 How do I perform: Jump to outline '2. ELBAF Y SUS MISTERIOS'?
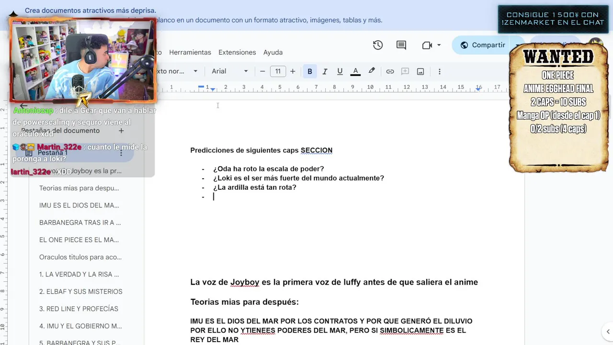click(81, 292)
